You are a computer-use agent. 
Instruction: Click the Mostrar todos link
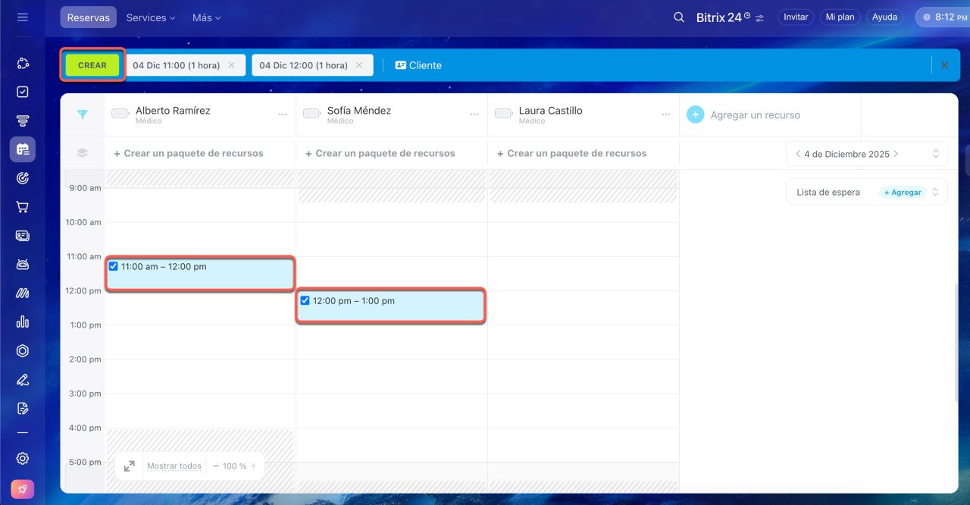pos(174,466)
